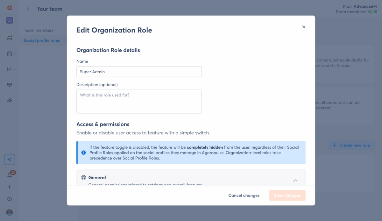Click the user avatar at sidebar bottom
Viewport: 382px width, 221px height.
click(10, 212)
